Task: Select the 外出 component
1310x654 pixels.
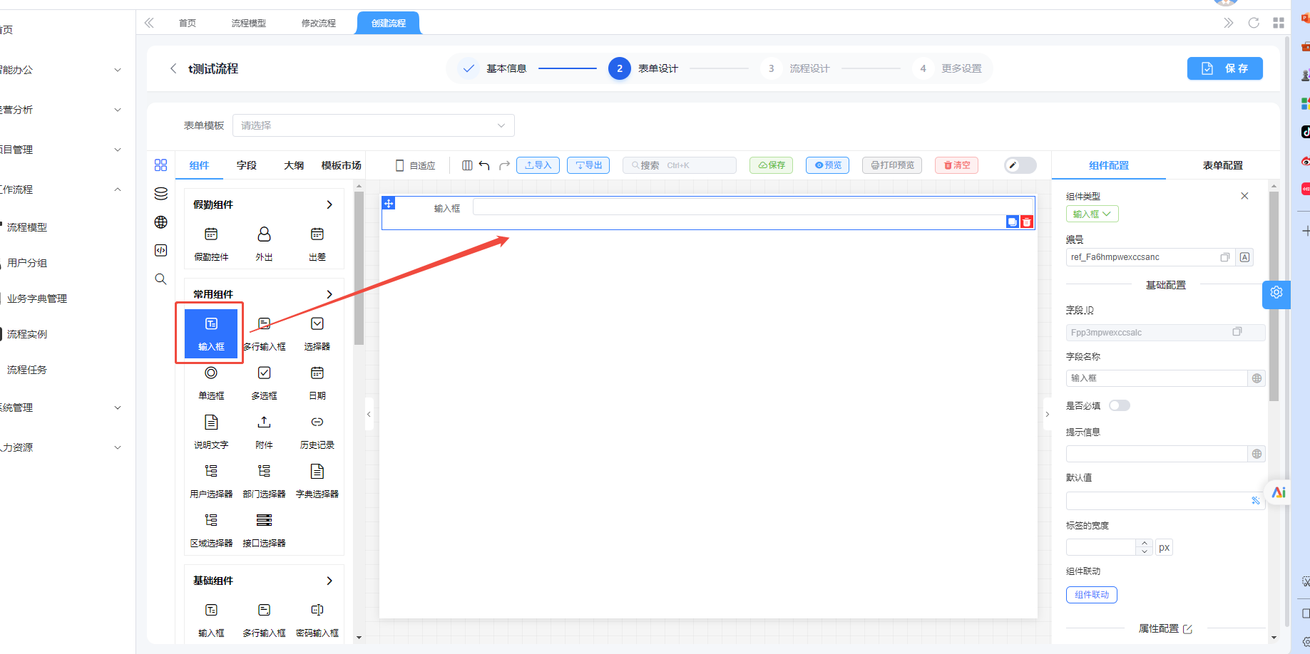Action: (x=264, y=244)
